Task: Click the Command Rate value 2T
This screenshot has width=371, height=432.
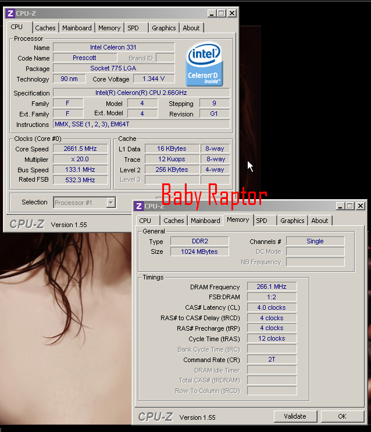Action: [x=272, y=359]
